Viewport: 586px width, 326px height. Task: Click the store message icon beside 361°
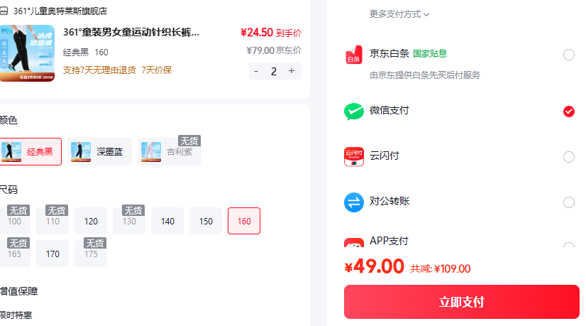4,11
